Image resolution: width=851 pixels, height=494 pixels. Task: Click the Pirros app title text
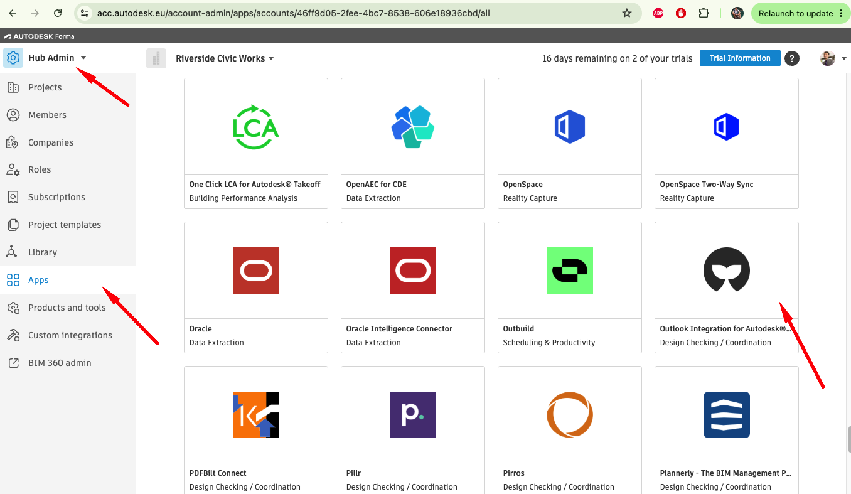point(513,473)
